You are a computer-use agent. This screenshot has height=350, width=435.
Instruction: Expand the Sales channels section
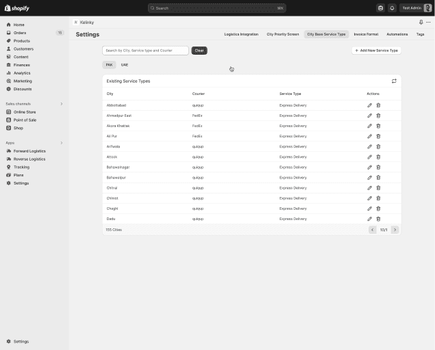coord(62,104)
